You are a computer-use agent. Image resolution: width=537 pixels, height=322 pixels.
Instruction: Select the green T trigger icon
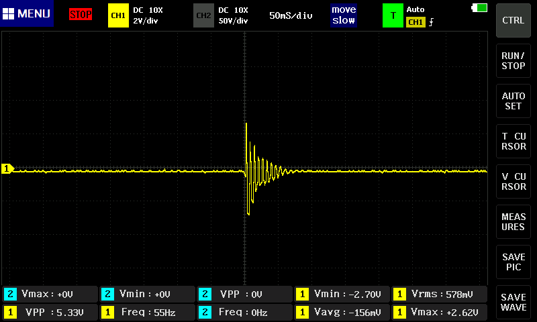click(393, 15)
